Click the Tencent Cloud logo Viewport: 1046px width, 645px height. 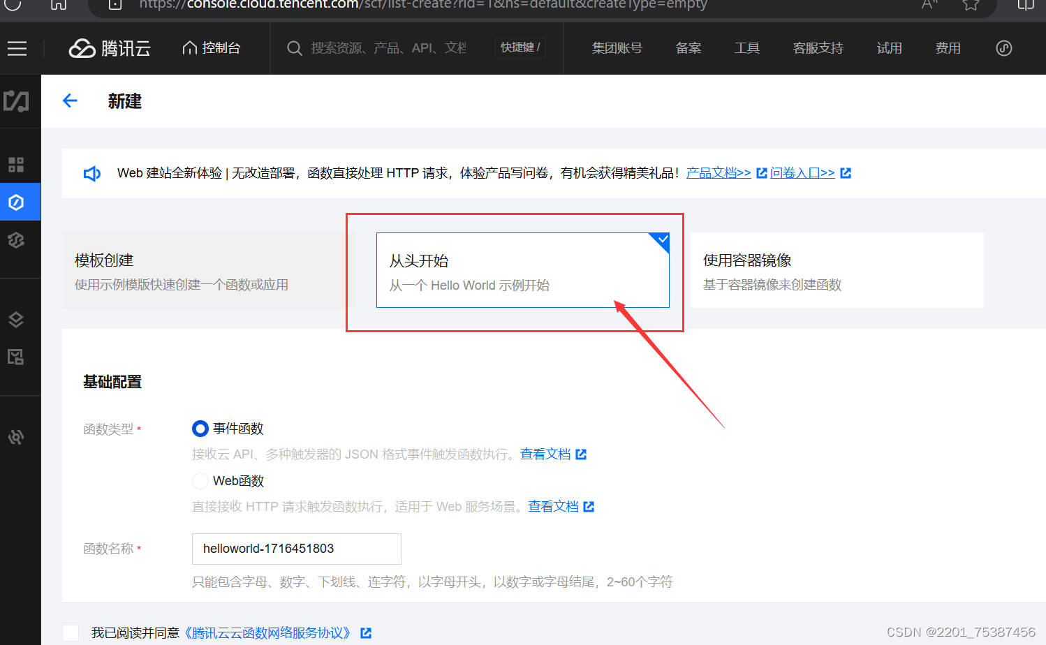click(110, 48)
